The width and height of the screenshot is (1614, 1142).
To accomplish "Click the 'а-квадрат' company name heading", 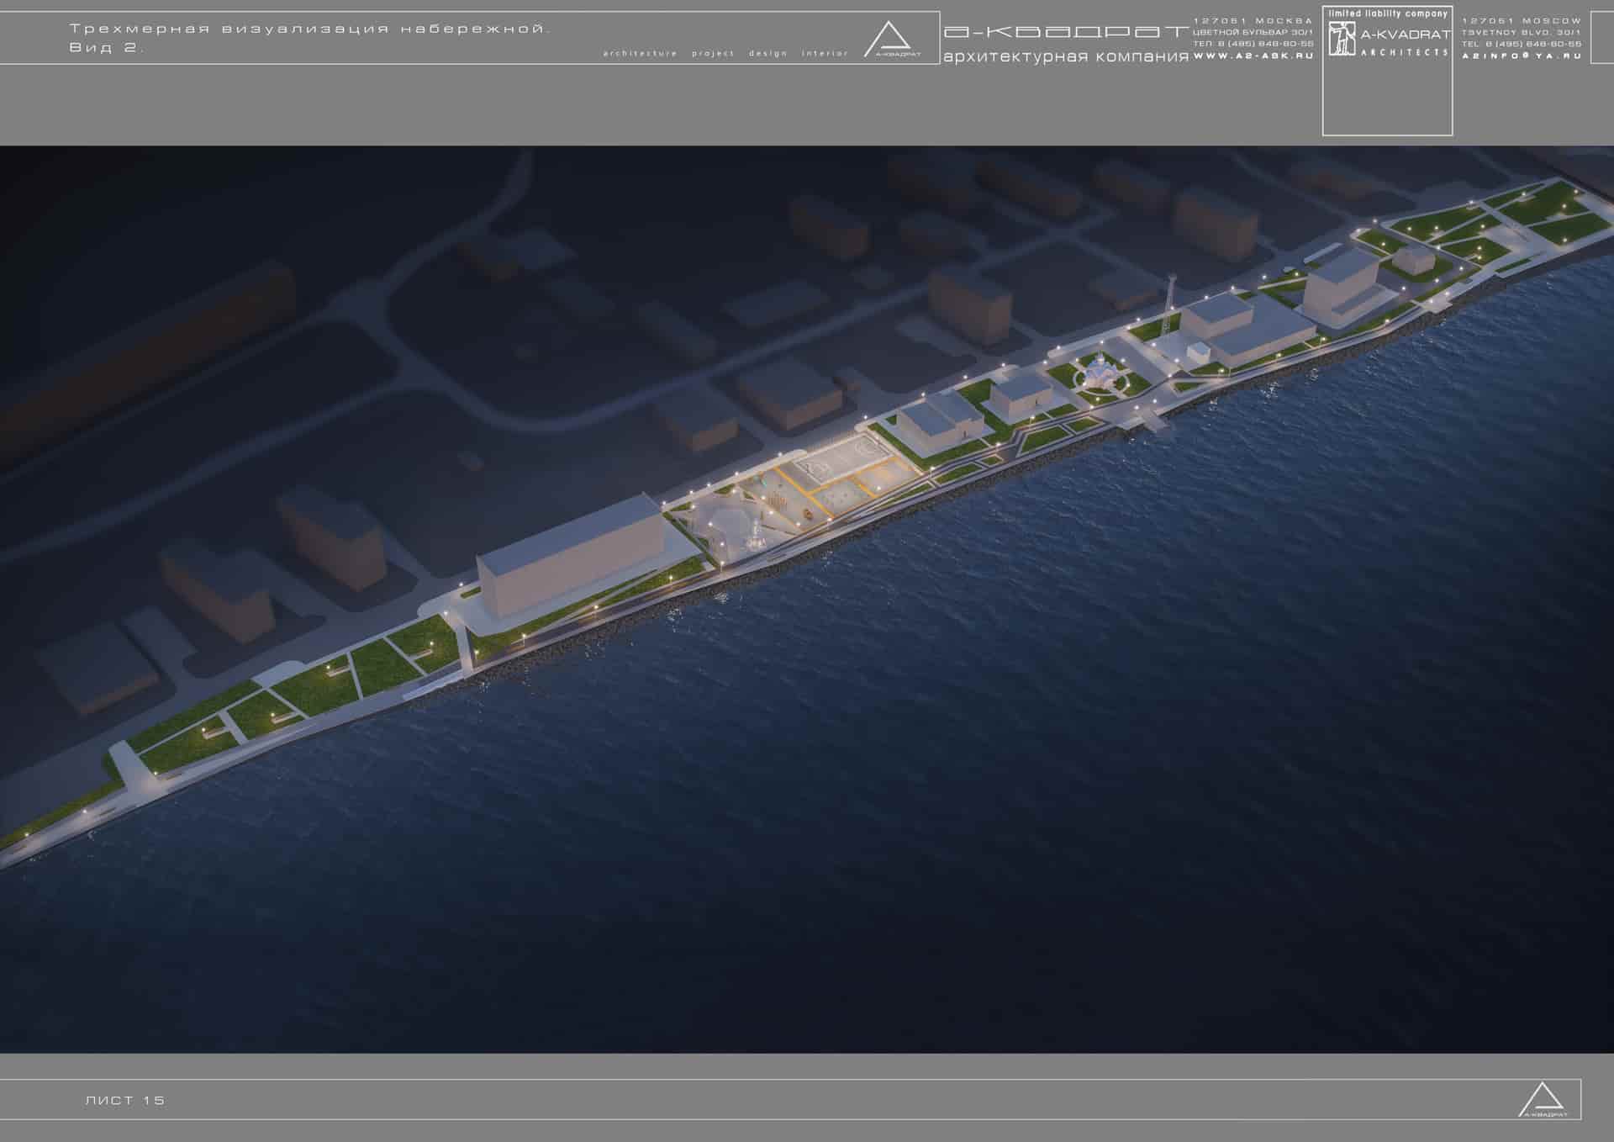I will tap(1066, 33).
